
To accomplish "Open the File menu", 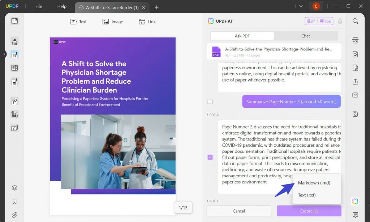I will pos(39,6).
